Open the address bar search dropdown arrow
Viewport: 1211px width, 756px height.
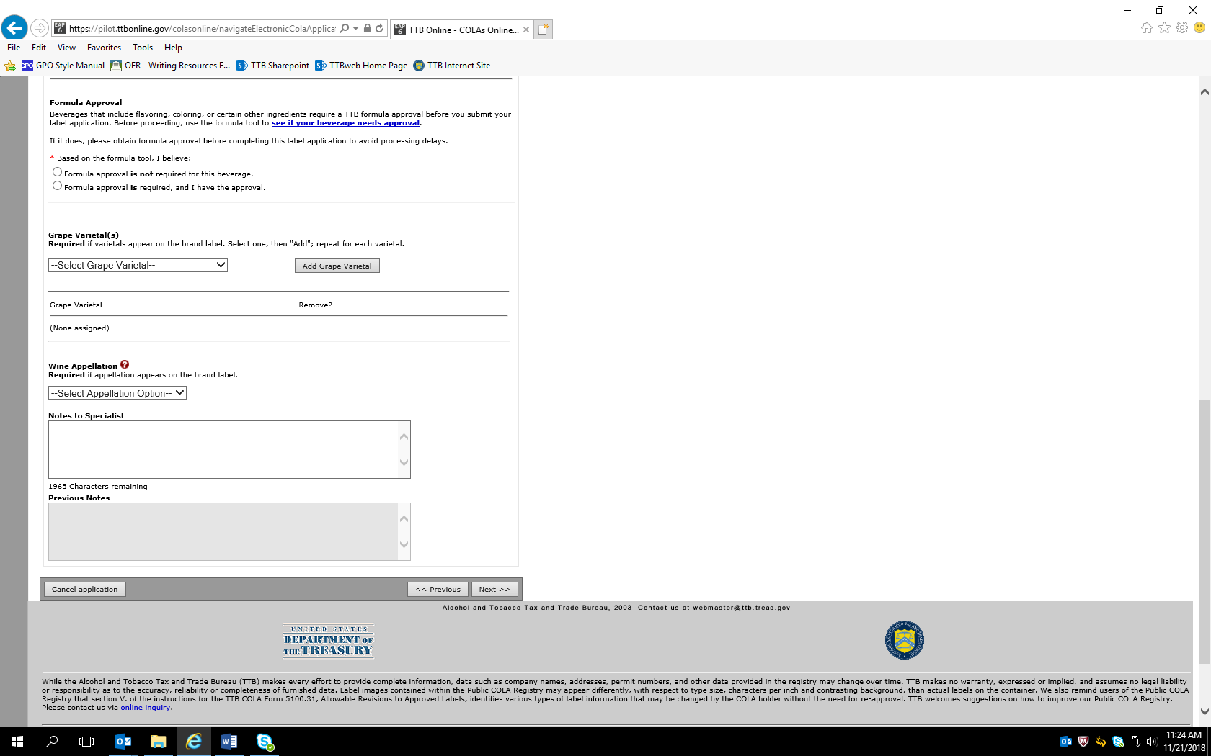(355, 29)
